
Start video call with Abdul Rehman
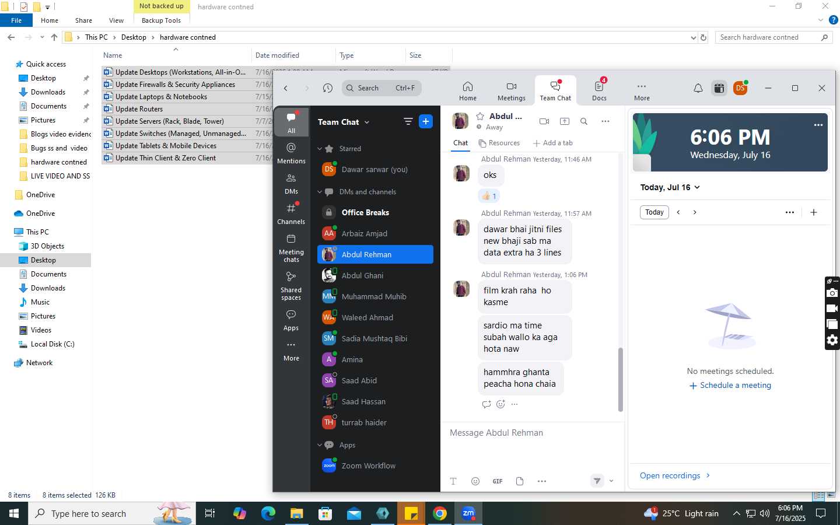pos(544,121)
